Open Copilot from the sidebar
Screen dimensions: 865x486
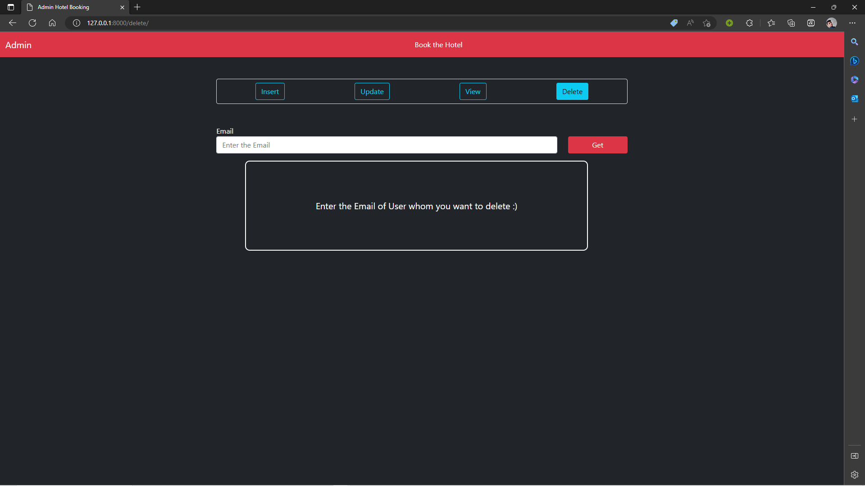(x=855, y=61)
